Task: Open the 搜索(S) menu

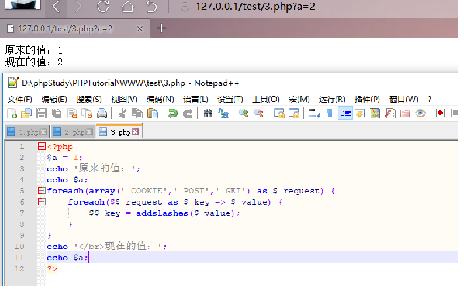Action: point(89,99)
